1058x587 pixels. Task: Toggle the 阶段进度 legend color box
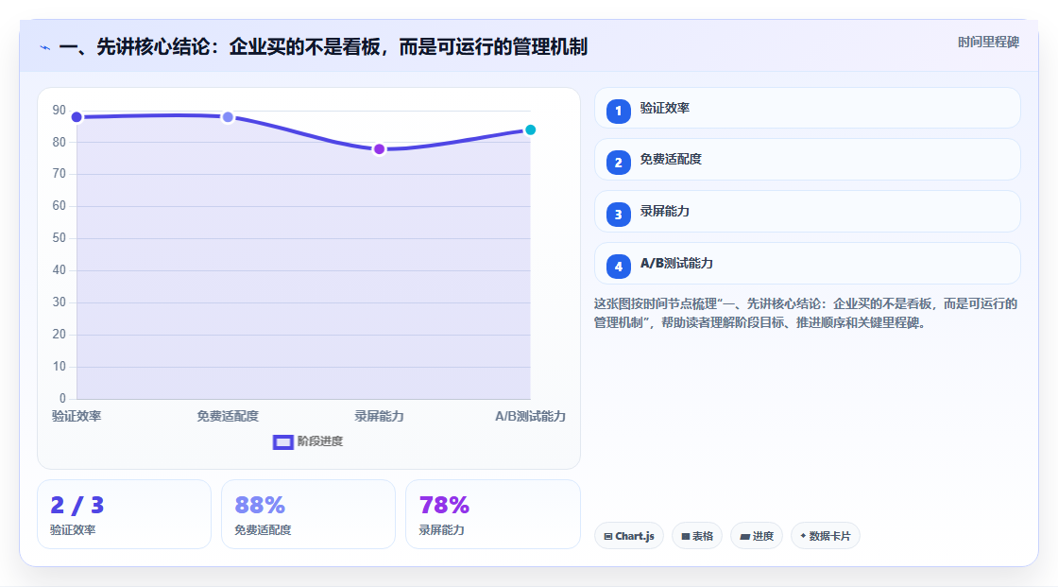[x=282, y=442]
